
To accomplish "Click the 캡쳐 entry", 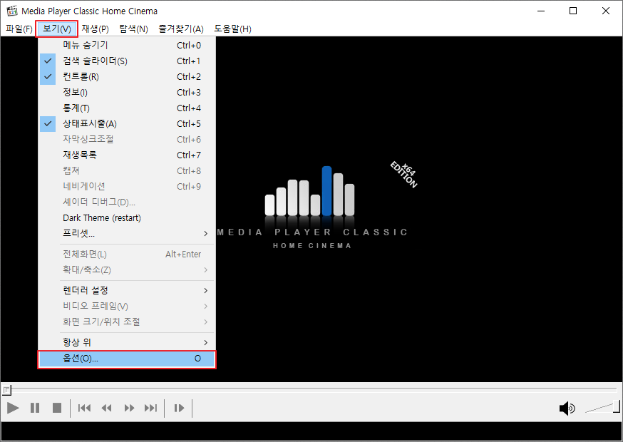I will [127, 171].
